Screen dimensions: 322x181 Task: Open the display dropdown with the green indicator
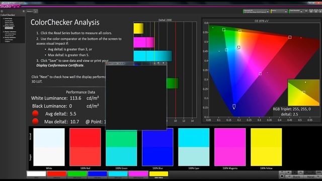[296, 12]
